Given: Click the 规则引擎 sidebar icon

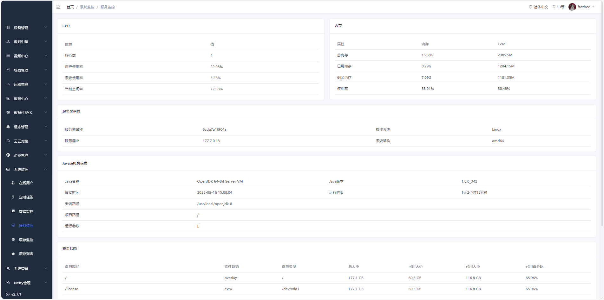Looking at the screenshot, I should (x=8, y=42).
